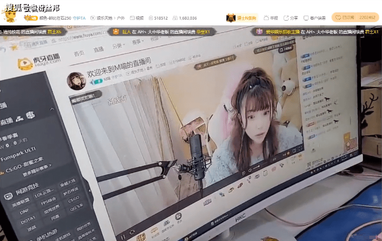
Task: Open 穿越火线 game category
Action: (68, 183)
